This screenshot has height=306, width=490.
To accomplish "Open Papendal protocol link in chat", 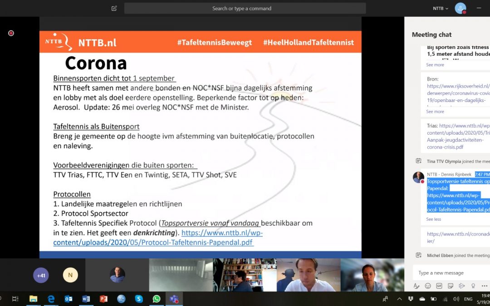I will 458,203.
